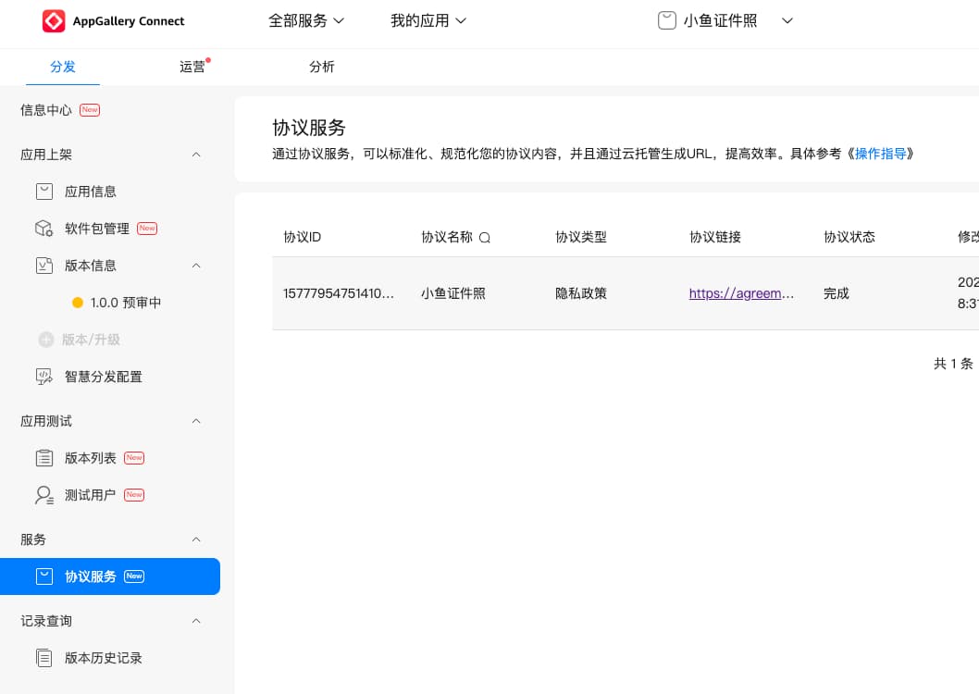This screenshot has height=694, width=979.
Task: Click the 智慧分发配置 icon
Action: click(x=44, y=377)
